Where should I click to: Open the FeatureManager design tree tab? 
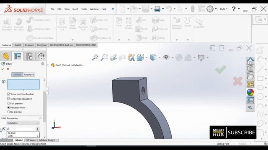pyautogui.click(x=6, y=56)
